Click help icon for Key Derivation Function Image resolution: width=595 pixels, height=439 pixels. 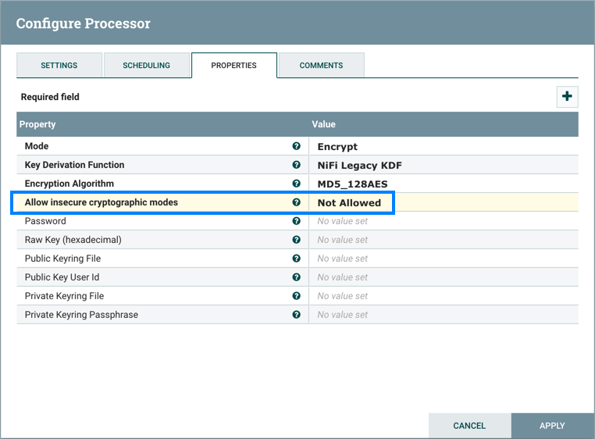(297, 165)
